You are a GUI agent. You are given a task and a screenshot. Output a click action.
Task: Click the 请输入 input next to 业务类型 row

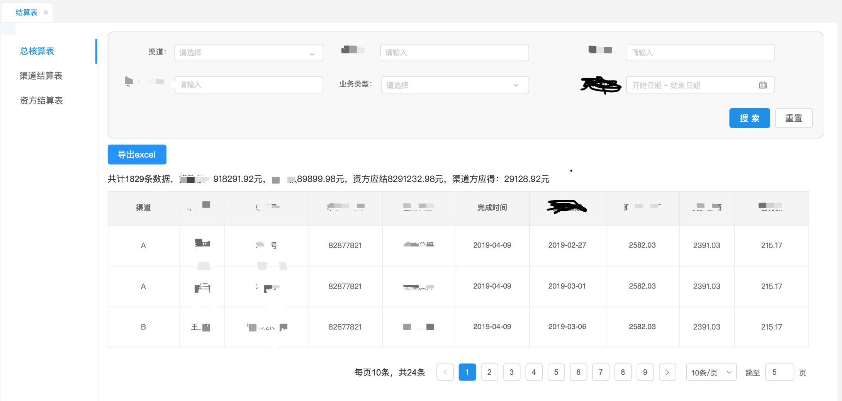click(248, 85)
